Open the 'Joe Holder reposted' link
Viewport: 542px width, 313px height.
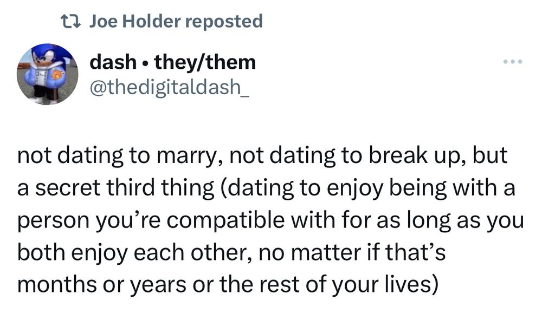coord(176,21)
